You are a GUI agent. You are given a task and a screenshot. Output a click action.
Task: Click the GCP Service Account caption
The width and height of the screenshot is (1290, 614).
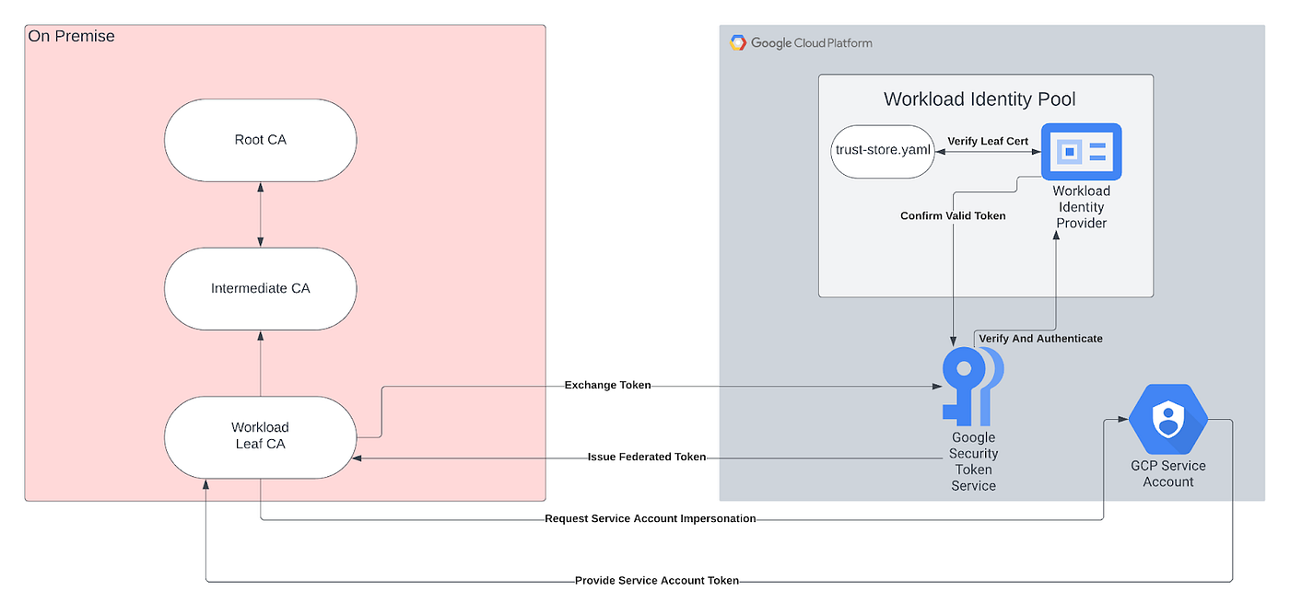(1168, 474)
